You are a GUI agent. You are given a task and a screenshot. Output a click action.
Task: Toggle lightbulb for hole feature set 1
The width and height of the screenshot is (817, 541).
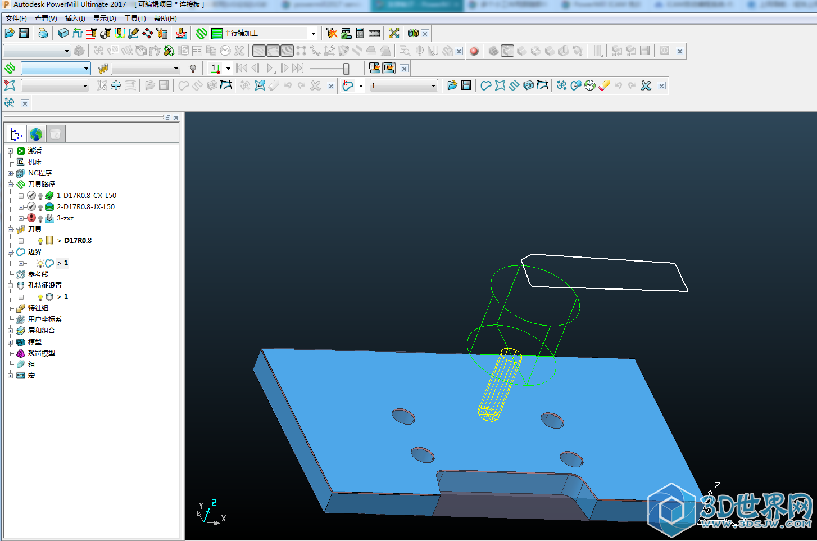(40, 297)
